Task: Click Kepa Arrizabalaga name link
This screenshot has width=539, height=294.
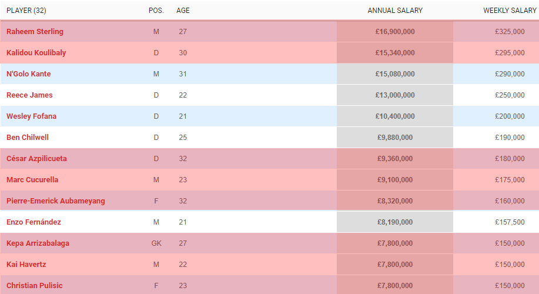Action: (x=38, y=243)
